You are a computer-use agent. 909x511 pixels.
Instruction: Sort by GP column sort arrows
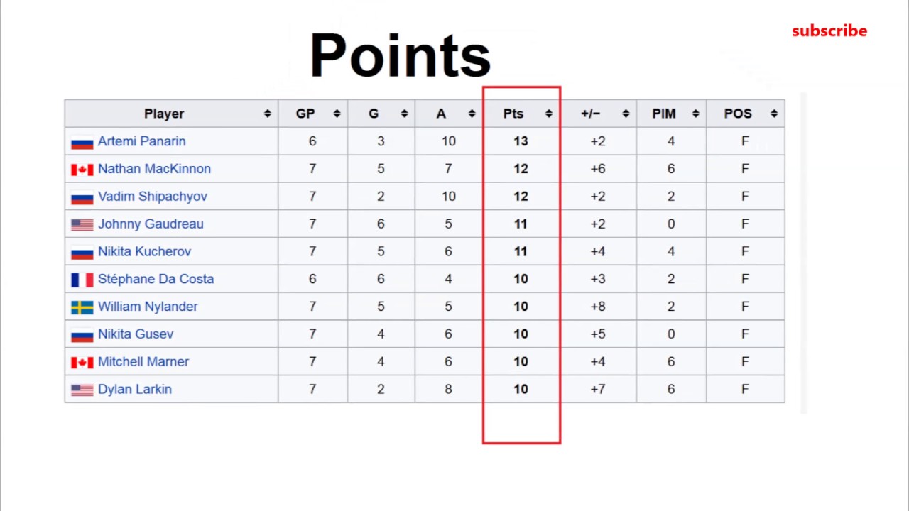337,114
